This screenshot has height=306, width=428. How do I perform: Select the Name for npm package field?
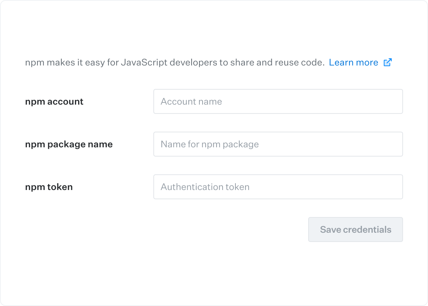pyautogui.click(x=278, y=144)
